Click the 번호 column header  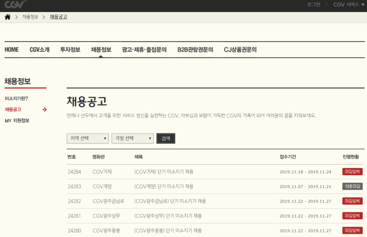point(72,157)
